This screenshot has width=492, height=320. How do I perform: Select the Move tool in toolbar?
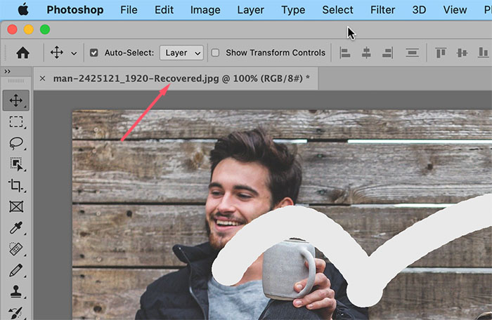[x=16, y=100]
